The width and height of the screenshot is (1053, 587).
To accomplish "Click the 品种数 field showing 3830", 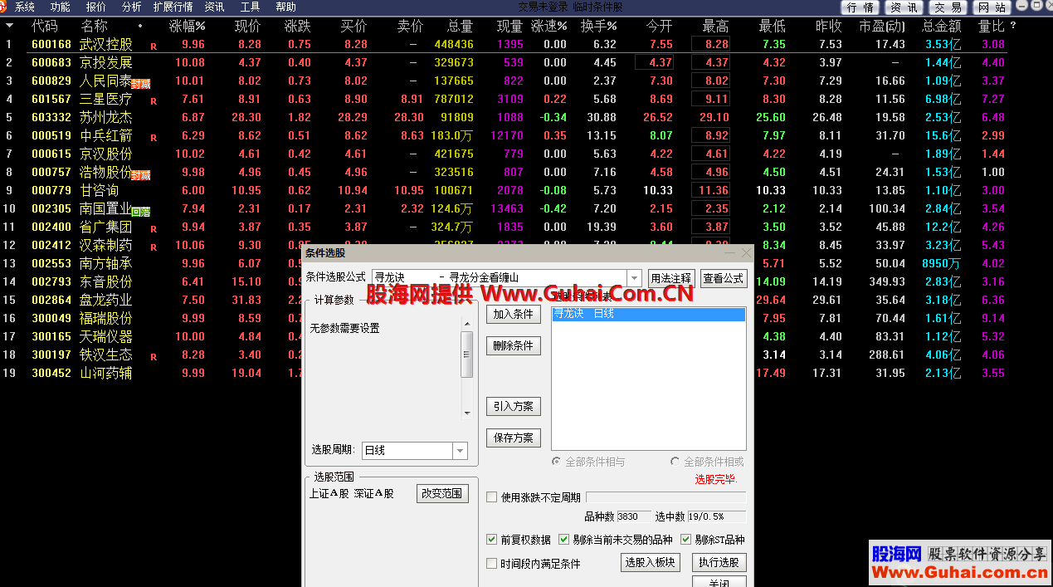I will [633, 516].
